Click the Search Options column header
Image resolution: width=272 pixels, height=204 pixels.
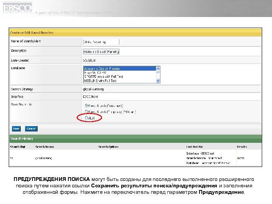coord(108,147)
